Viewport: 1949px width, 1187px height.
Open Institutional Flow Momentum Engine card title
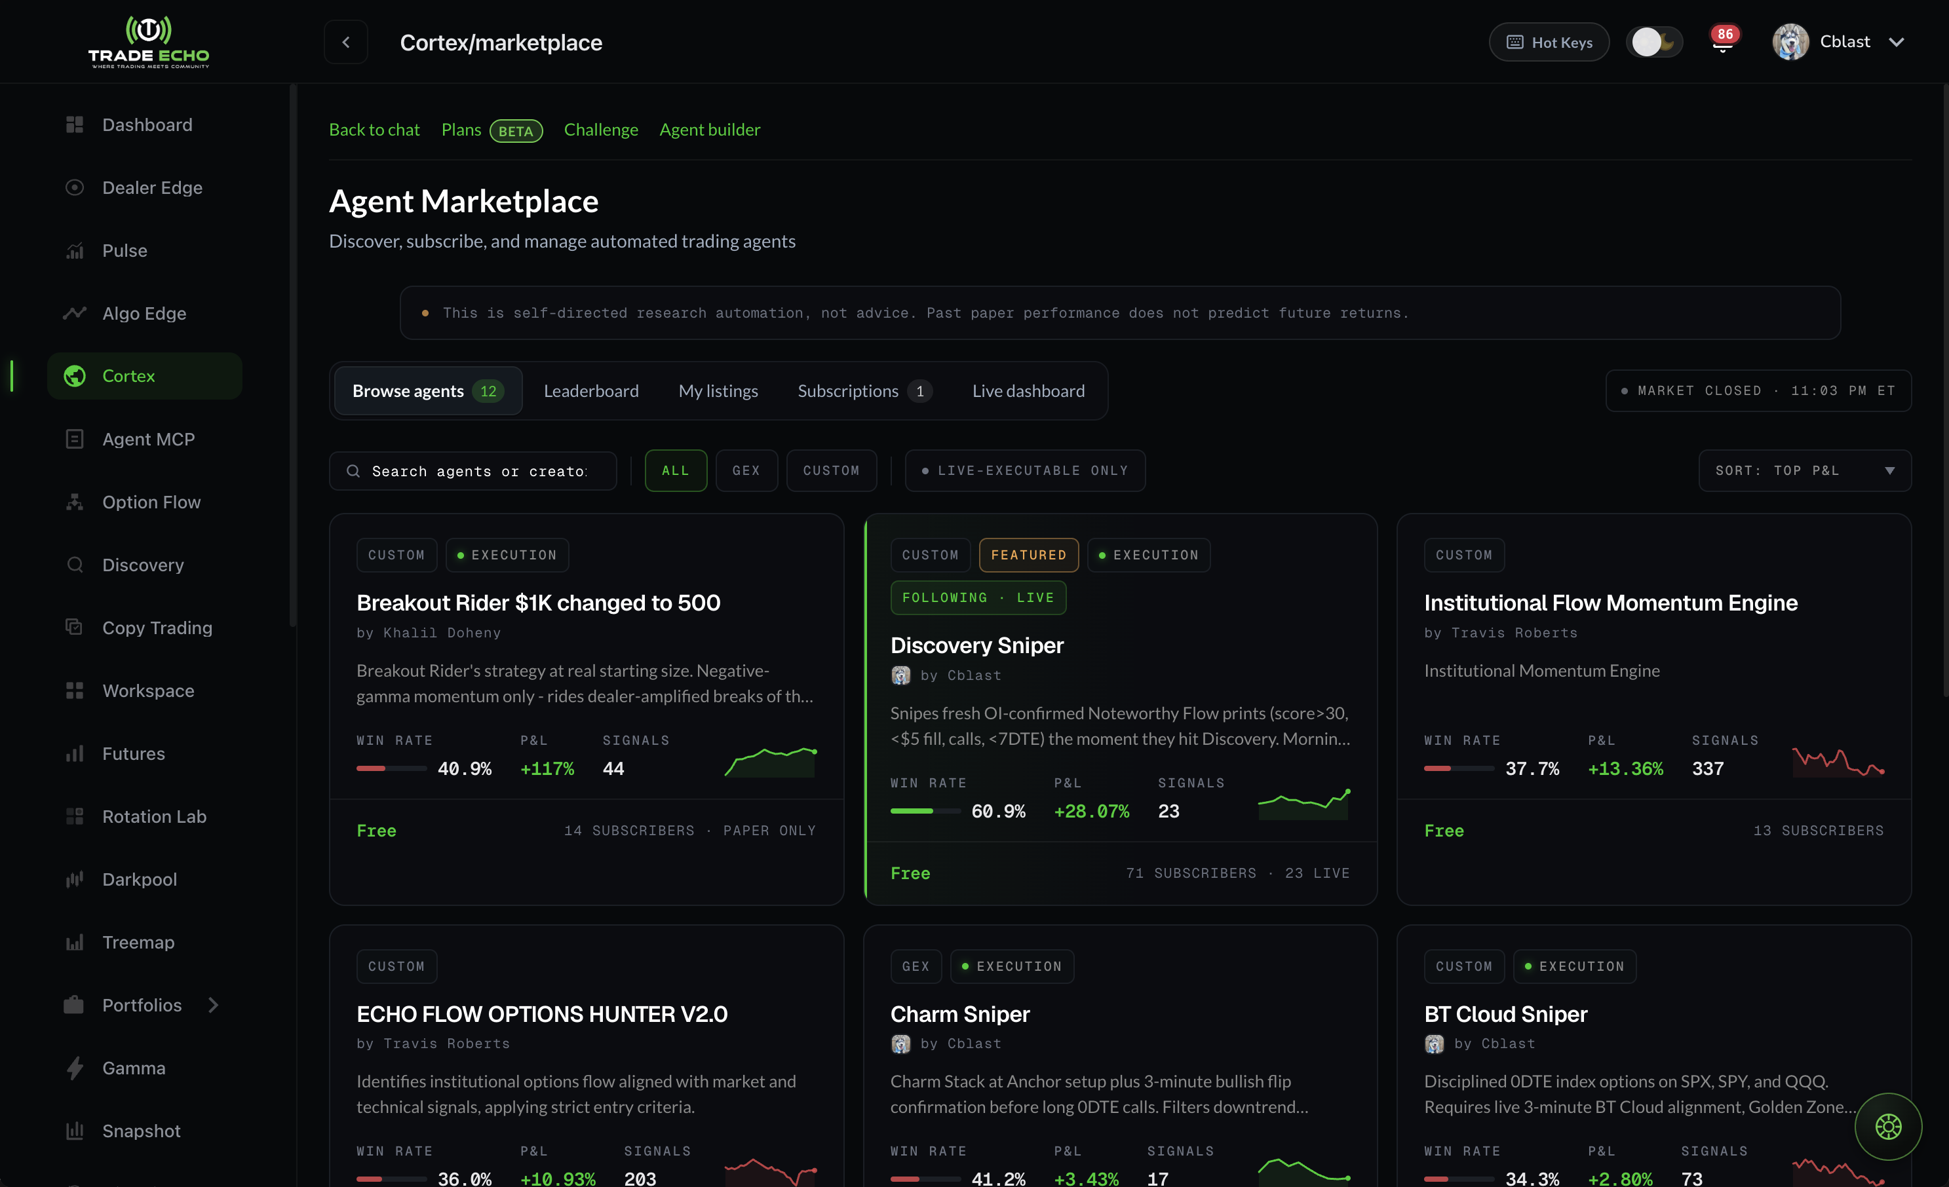point(1610,603)
